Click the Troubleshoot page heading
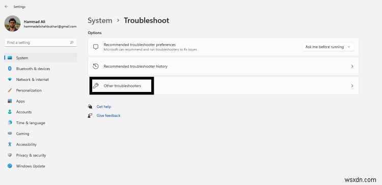 click(146, 20)
